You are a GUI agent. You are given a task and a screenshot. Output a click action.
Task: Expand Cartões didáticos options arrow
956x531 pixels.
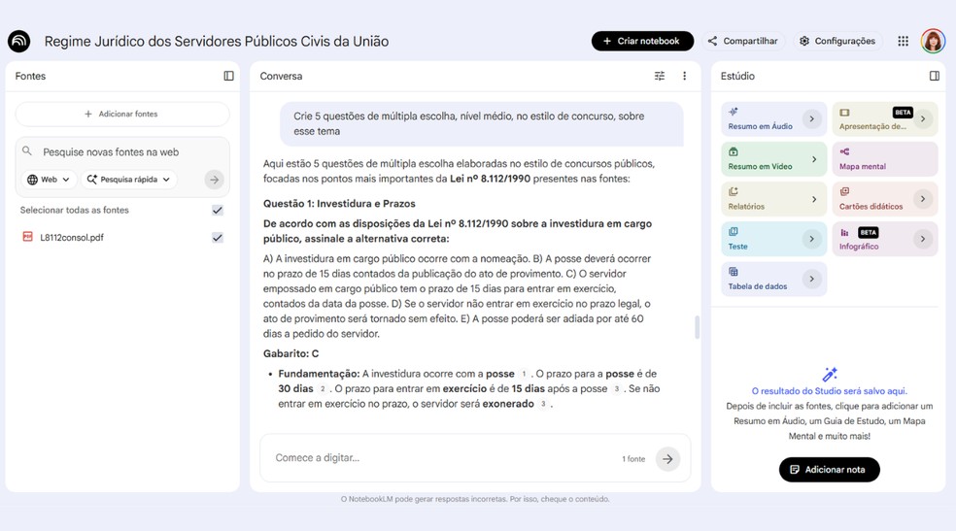(x=923, y=198)
